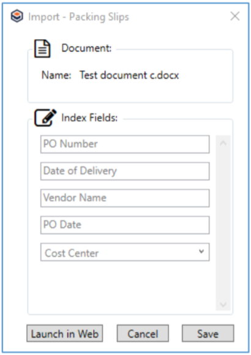The height and width of the screenshot is (355, 251).
Task: Click the index fields scrollbar track
Action: click(x=223, y=223)
